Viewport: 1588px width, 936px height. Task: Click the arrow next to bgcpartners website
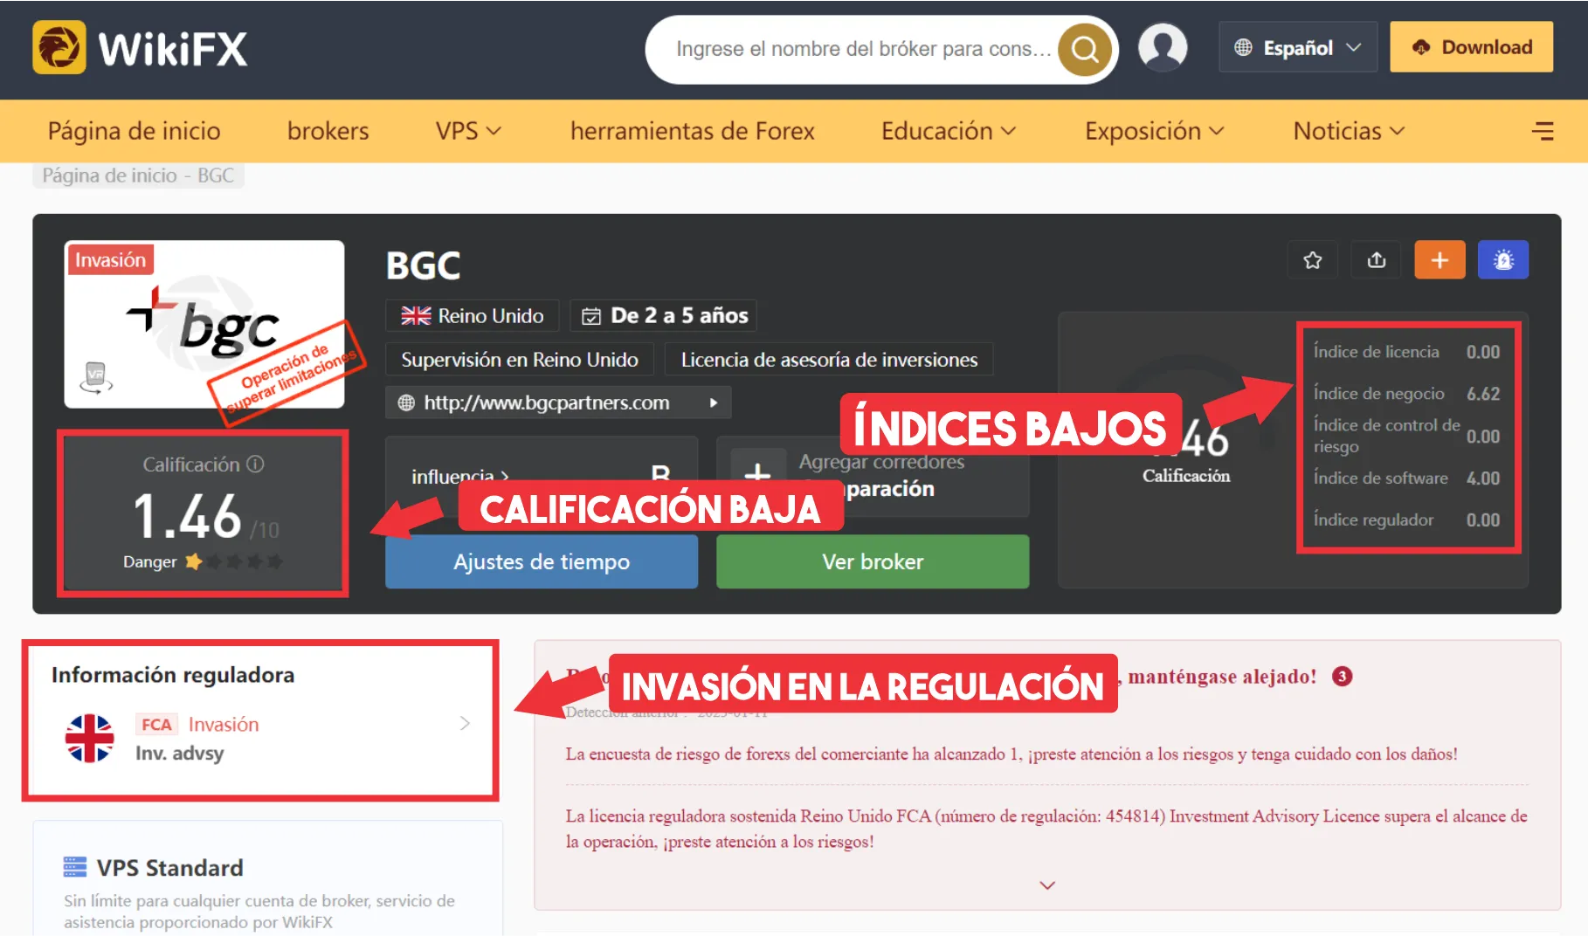click(714, 403)
